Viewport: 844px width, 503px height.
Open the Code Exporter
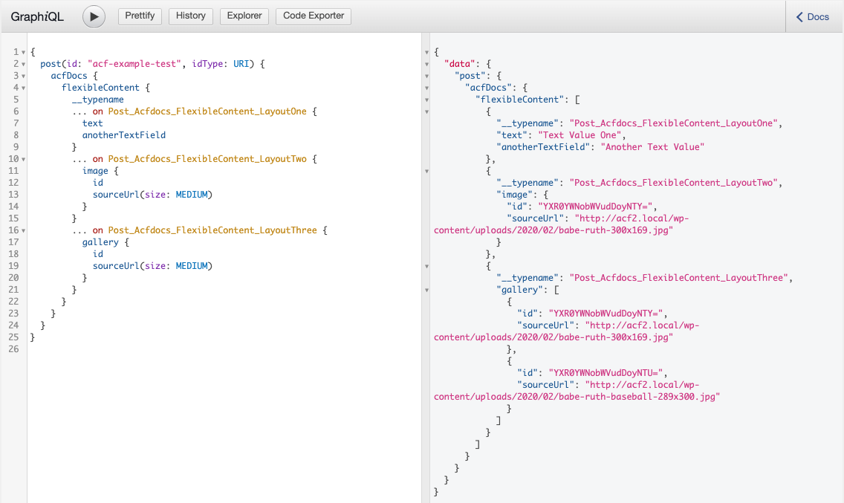click(313, 16)
